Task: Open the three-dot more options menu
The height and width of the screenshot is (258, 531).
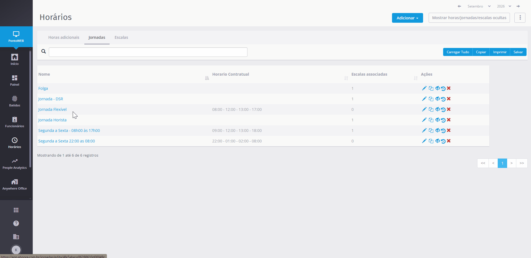Action: 520,18
